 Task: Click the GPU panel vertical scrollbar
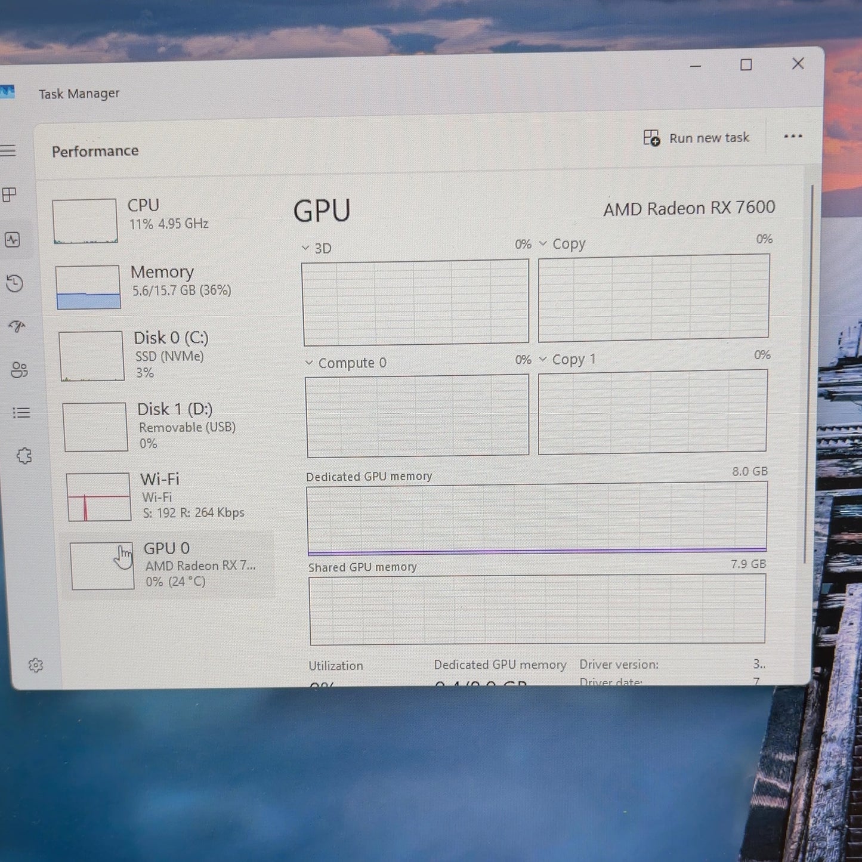811,373
